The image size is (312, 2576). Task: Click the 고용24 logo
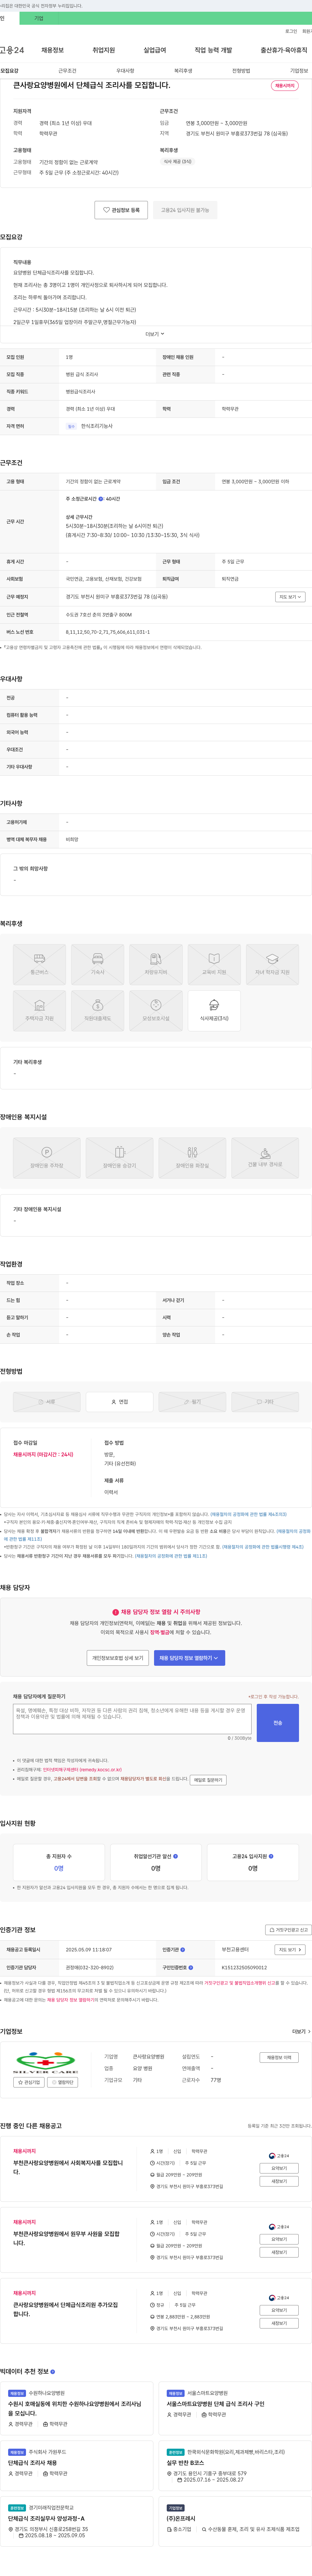click(x=12, y=50)
